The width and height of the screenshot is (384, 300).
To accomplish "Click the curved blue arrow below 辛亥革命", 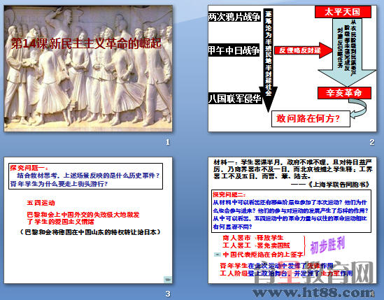I will [359, 108].
